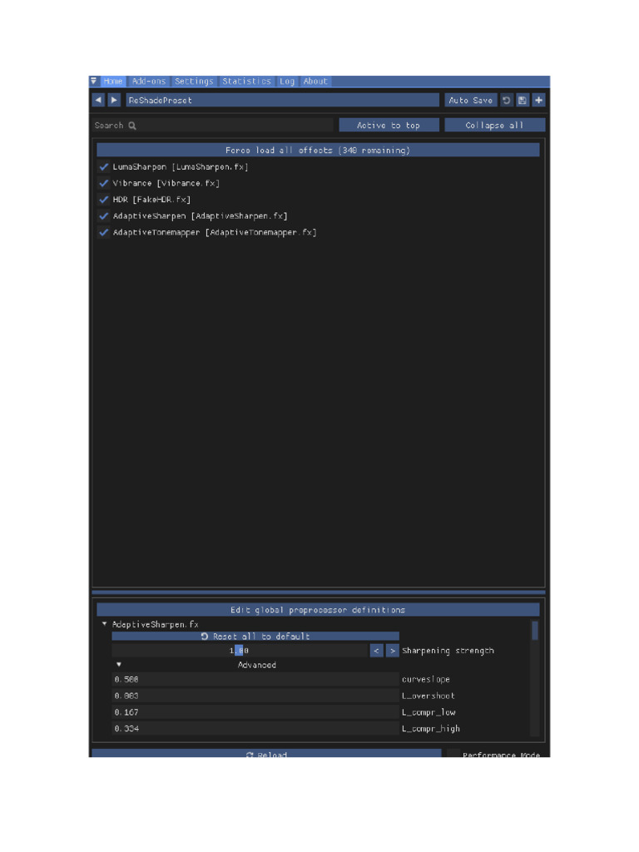Disable the LumaSharpen effect checkbox
The image size is (639, 852).
point(104,166)
